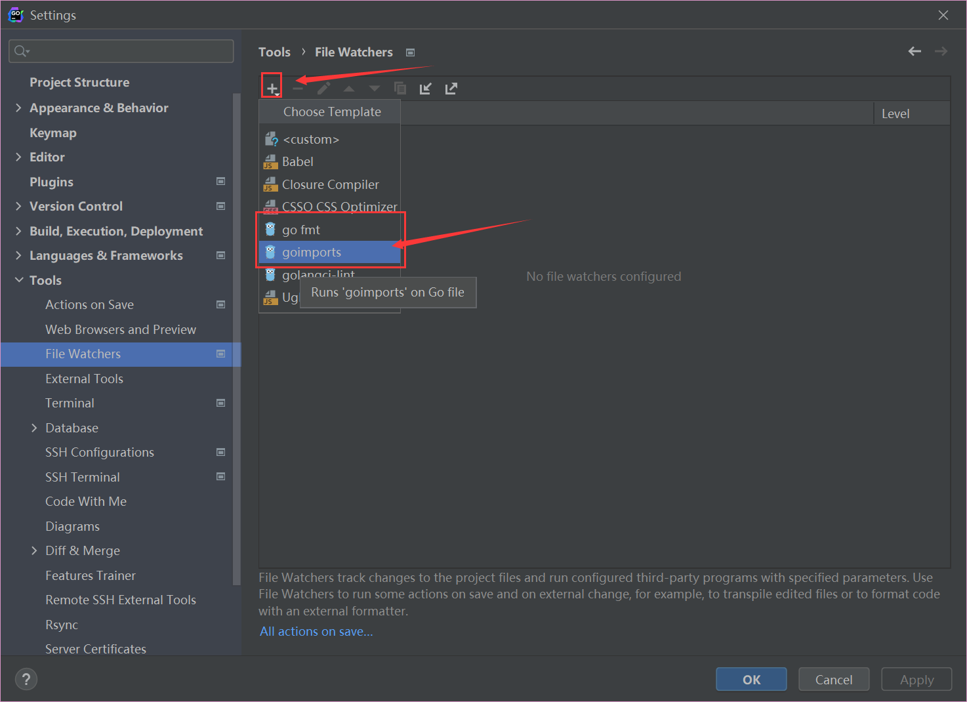Select Remote SSH External Tools
The height and width of the screenshot is (702, 967).
pos(121,600)
